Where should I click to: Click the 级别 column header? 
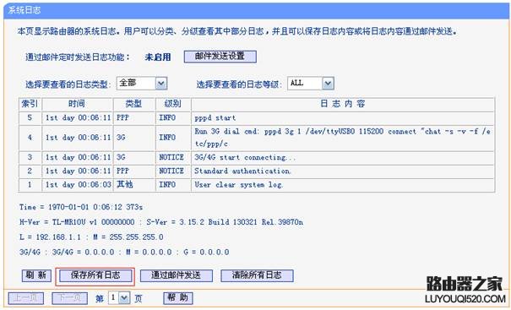pyautogui.click(x=173, y=104)
